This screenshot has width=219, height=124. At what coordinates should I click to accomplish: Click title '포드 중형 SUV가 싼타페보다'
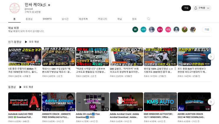[192, 70]
